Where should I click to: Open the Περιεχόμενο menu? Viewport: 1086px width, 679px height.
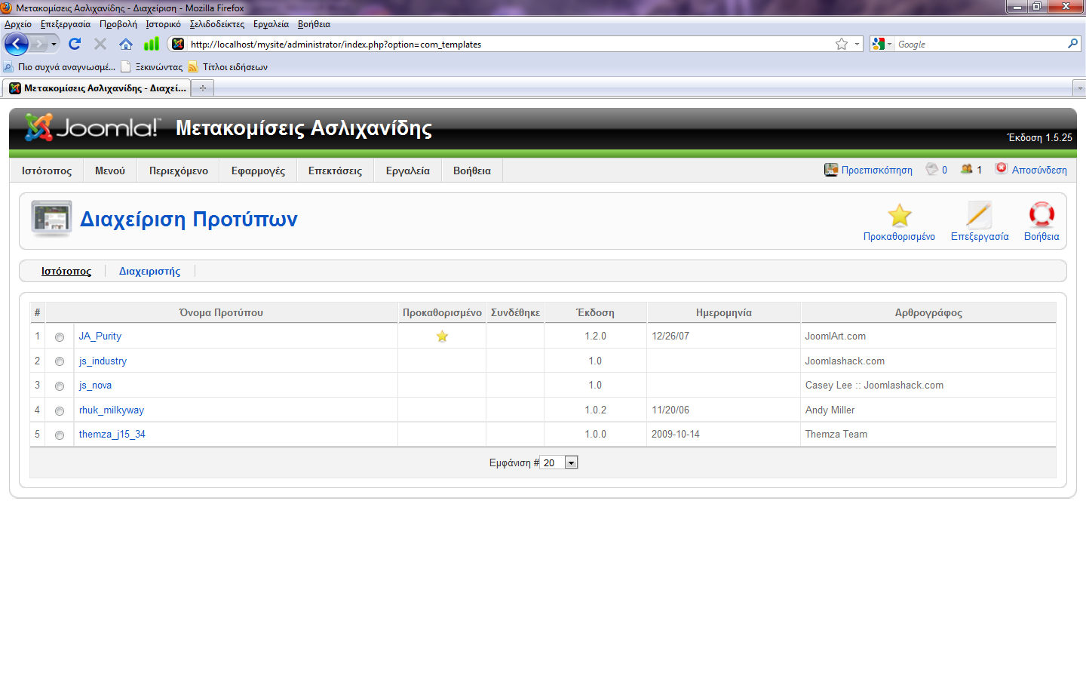(179, 171)
